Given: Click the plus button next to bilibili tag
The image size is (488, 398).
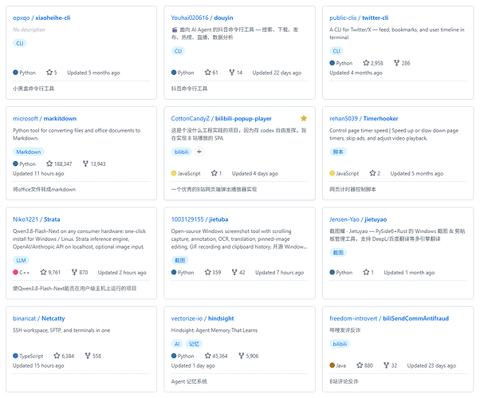Looking at the screenshot, I should click(x=199, y=152).
